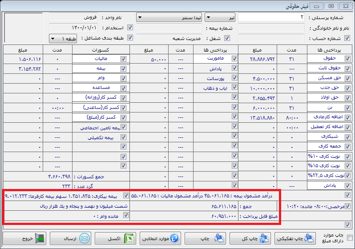Click the پورسانت payment label
The height and width of the screenshot is (249, 355).
point(215,79)
